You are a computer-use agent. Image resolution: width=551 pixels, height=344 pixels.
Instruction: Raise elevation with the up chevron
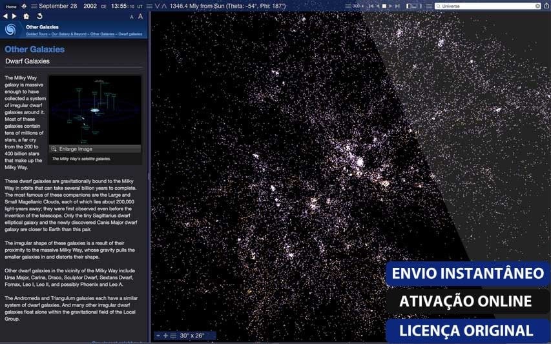tap(164, 6)
